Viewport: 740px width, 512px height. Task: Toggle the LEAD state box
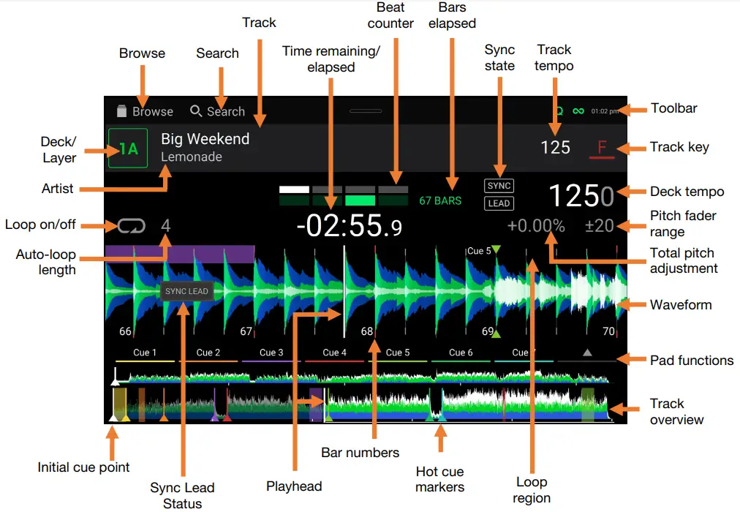pyautogui.click(x=499, y=203)
